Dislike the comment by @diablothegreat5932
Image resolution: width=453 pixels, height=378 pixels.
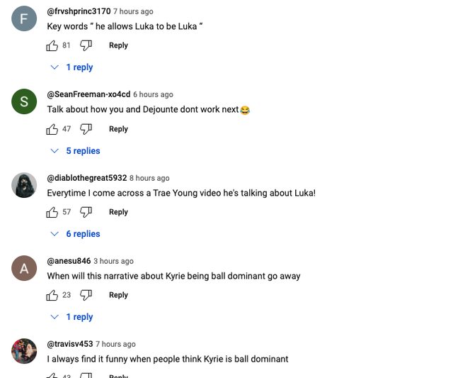click(x=86, y=212)
